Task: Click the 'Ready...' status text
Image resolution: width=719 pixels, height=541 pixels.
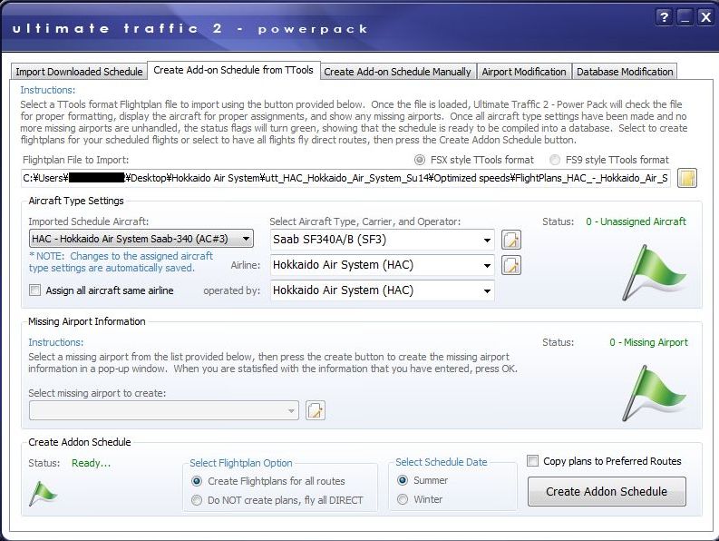Action: point(91,463)
